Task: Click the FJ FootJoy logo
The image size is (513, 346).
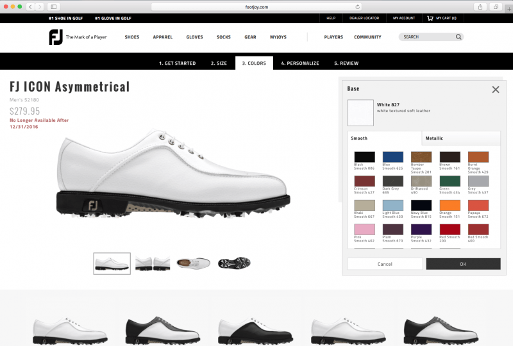Action: pyautogui.click(x=56, y=37)
